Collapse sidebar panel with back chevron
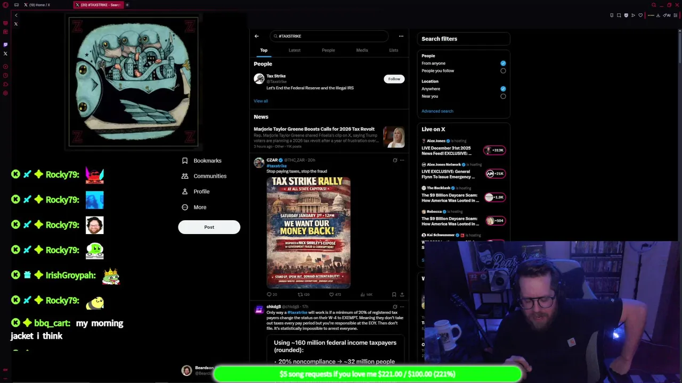 (16, 15)
